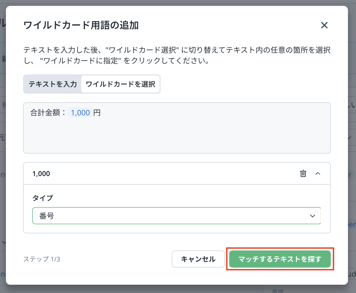
Task: Click the dimmed chevron at left edge
Action: 4,242
